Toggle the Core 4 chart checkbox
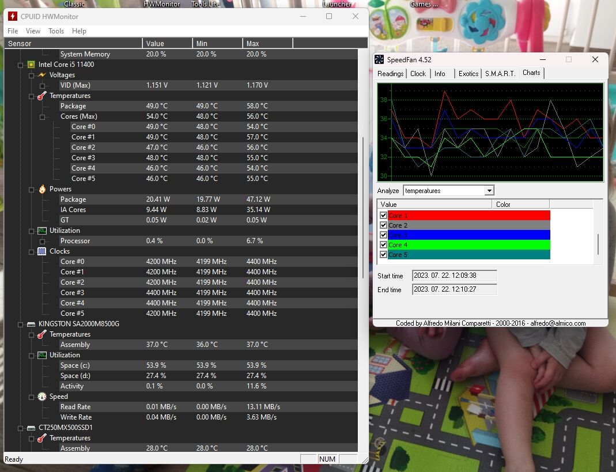 coord(383,245)
